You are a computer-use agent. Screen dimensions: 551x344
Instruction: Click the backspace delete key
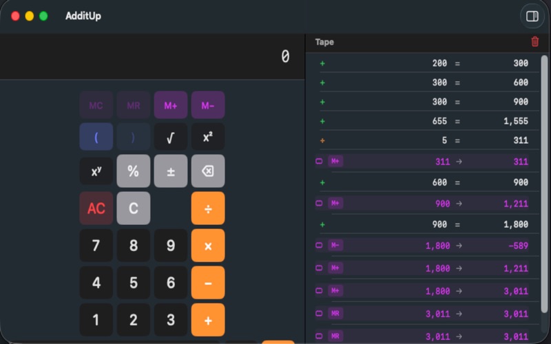click(208, 171)
